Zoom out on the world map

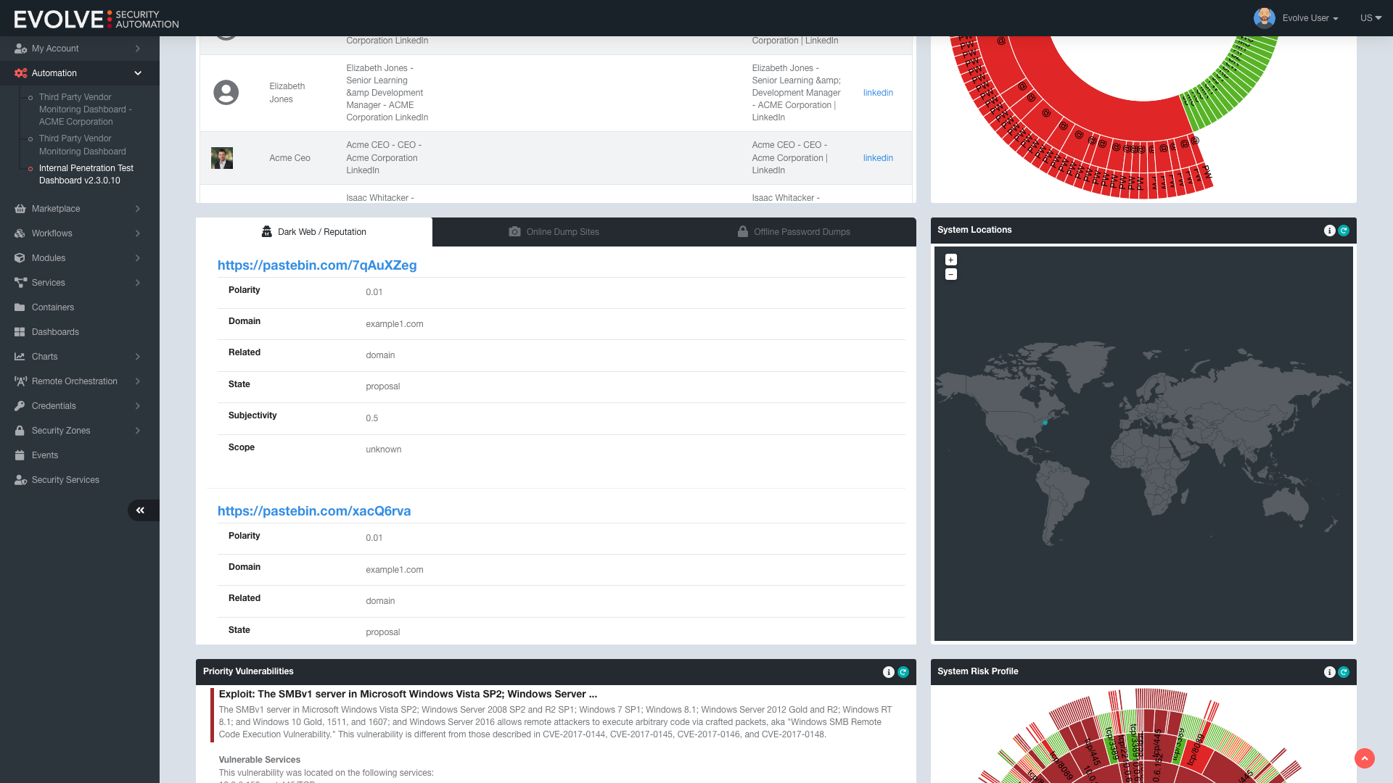[x=951, y=274]
